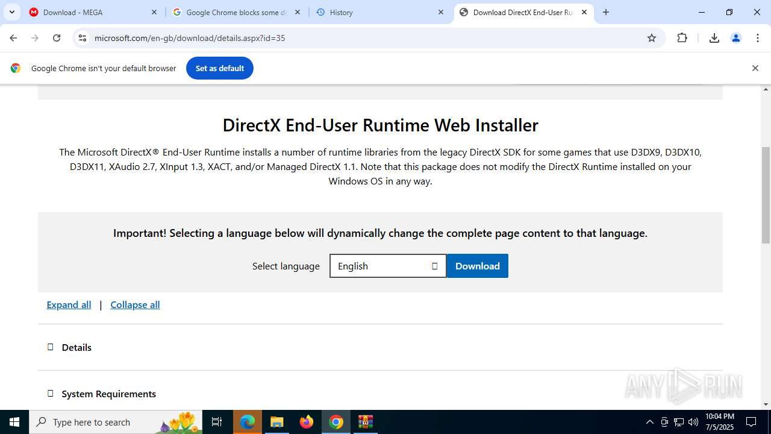Open the taskbar clock and date
Viewport: 771px width, 434px height.
pos(720,422)
